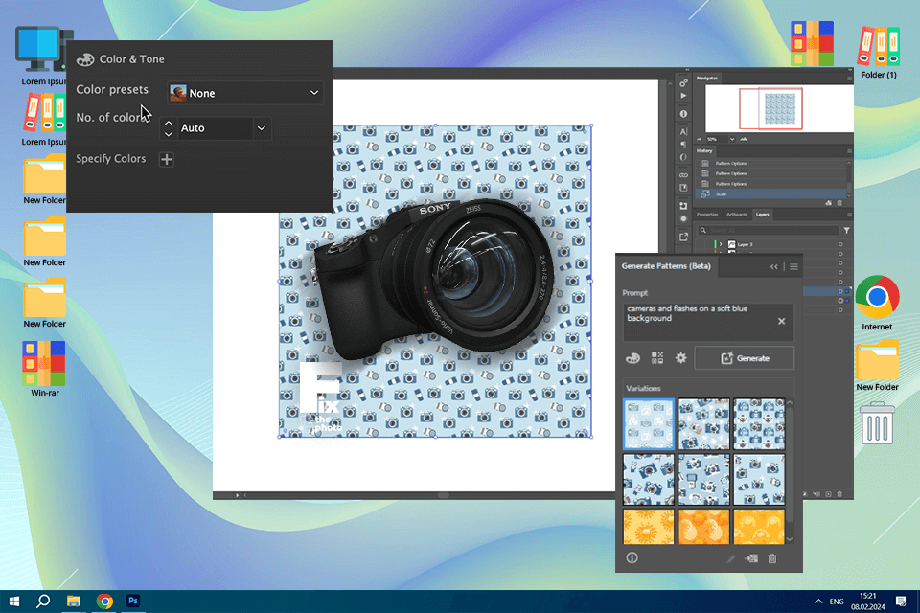Viewport: 920px width, 613px height.
Task: Add a color with Specify Colors plus button
Action: point(167,160)
